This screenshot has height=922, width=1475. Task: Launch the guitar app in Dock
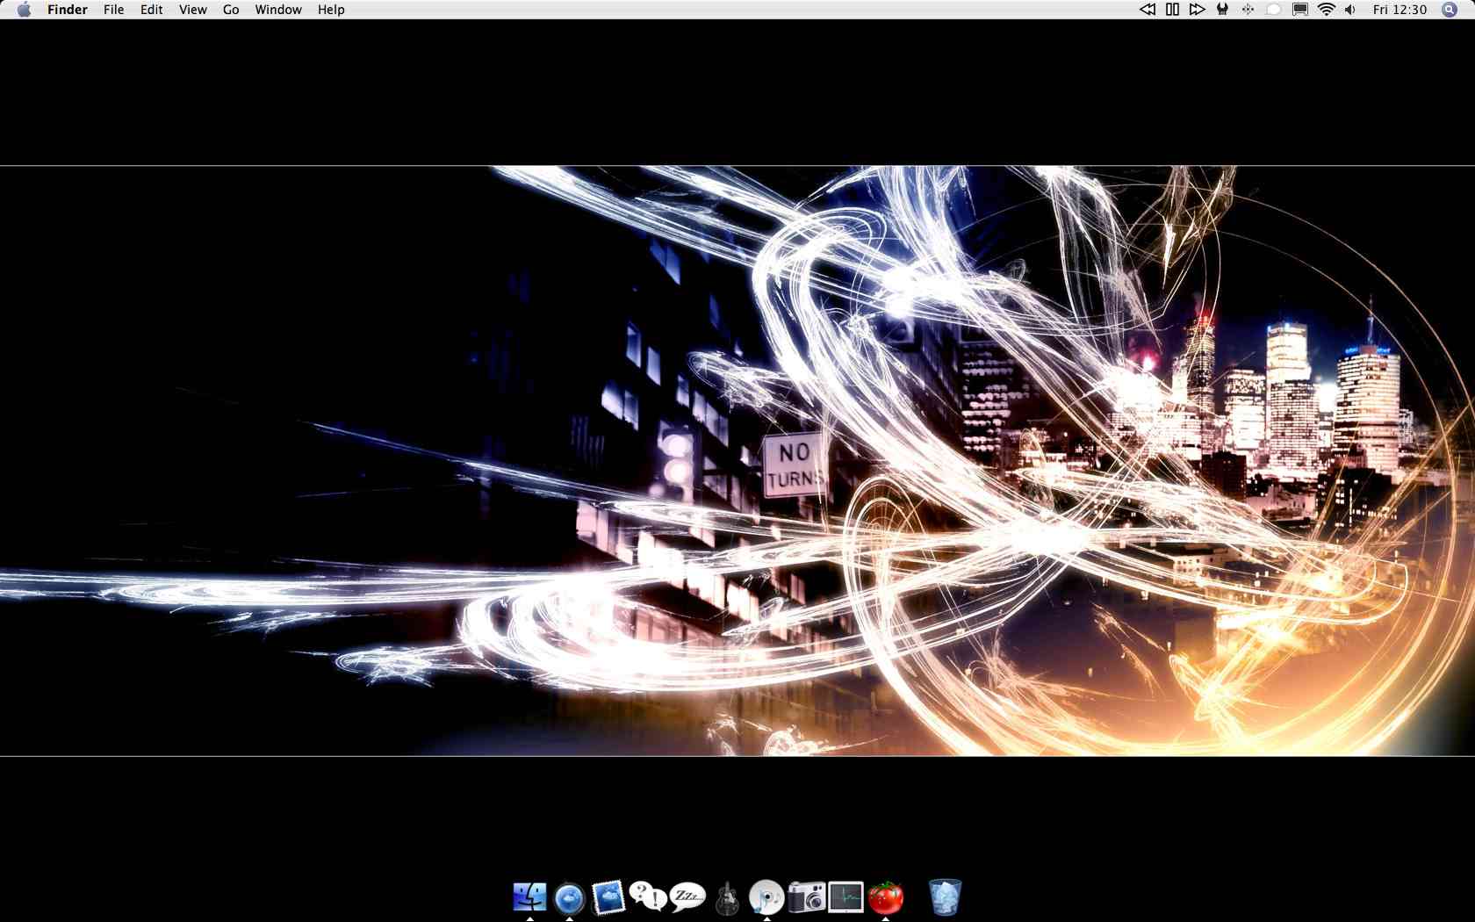click(x=727, y=897)
